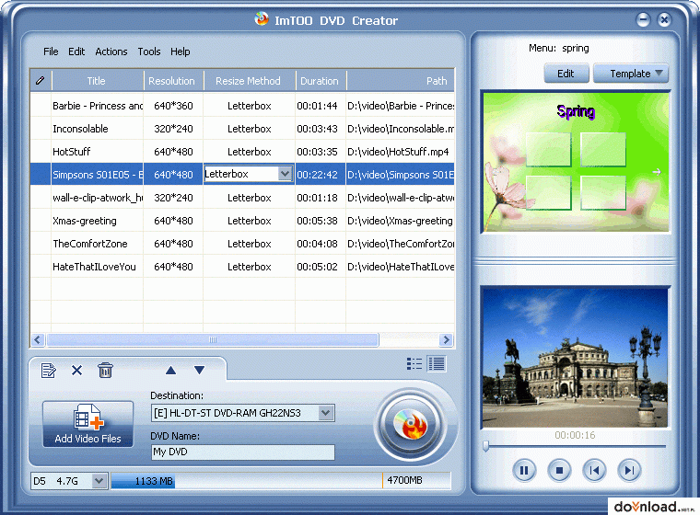
Task: Click right arrow of horizontal scrollbar
Action: pyautogui.click(x=446, y=339)
